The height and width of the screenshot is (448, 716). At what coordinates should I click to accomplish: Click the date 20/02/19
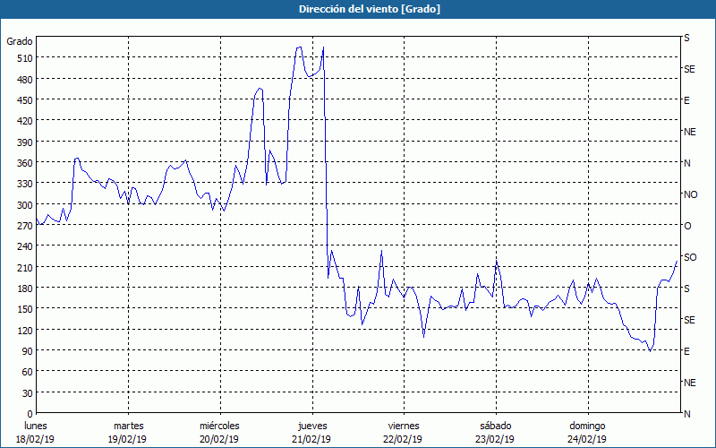tap(219, 439)
